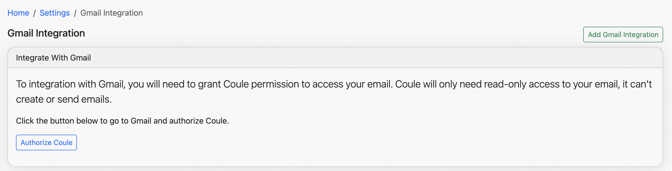Click the phrase "authorize Coule." in the instructions
This screenshot has height=171, width=672.
tap(199, 121)
